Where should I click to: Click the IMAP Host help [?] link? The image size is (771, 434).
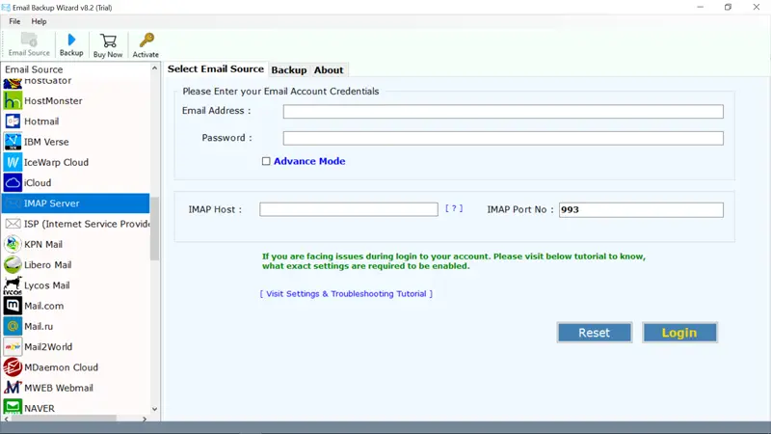point(454,208)
